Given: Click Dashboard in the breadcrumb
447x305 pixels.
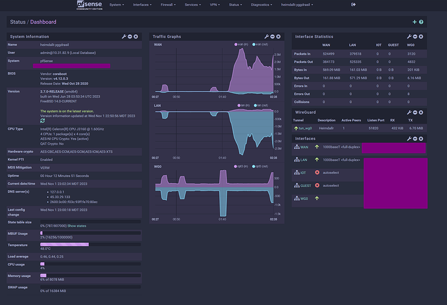Looking at the screenshot, I should (x=43, y=22).
